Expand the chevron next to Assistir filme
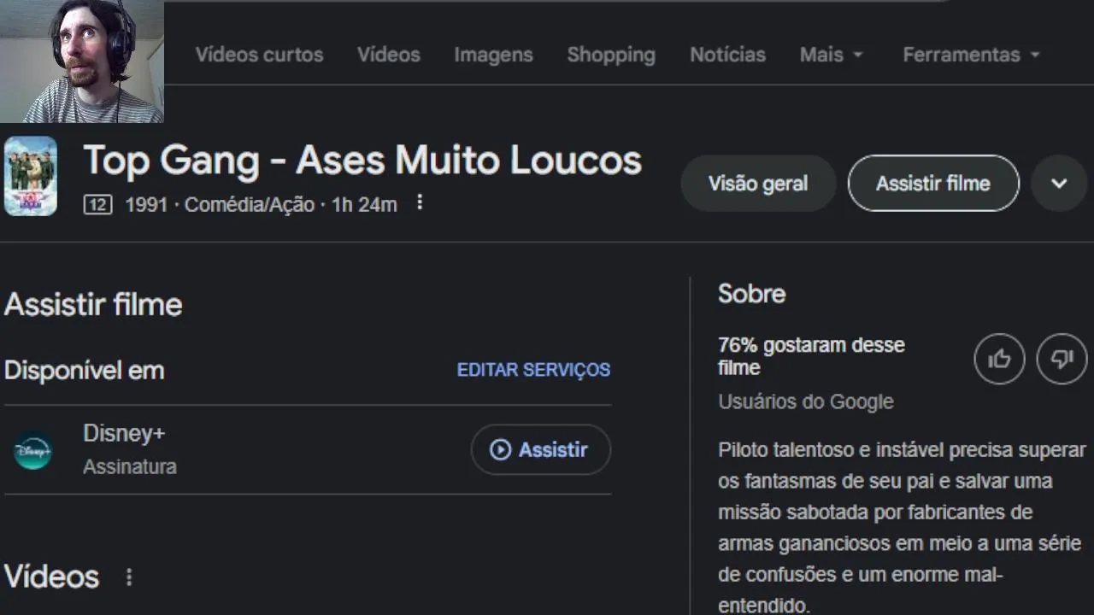Image resolution: width=1094 pixels, height=615 pixels. click(1059, 183)
